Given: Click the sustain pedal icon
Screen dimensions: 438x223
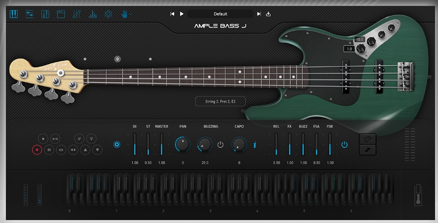Looking at the screenshot, I should (x=418, y=195).
